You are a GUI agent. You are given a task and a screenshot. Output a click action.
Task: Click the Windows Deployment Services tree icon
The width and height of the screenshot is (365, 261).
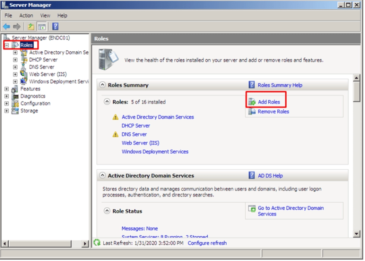click(x=23, y=81)
